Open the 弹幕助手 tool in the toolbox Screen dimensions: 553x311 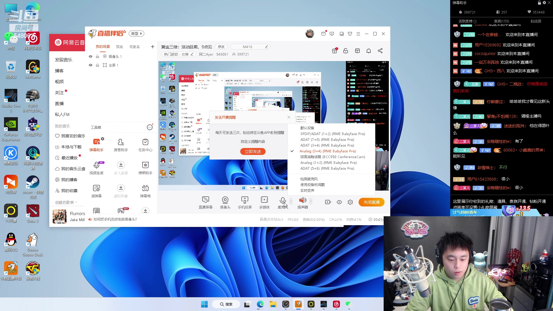pyautogui.click(x=96, y=145)
